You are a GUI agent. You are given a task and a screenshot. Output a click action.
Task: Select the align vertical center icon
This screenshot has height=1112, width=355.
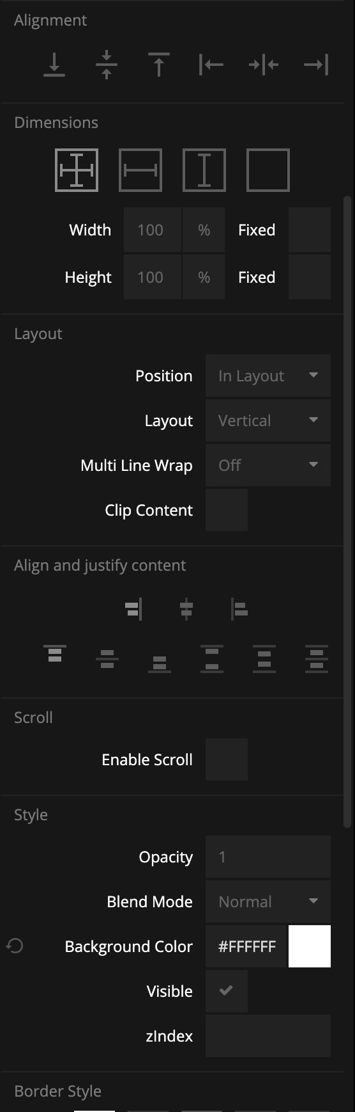click(107, 65)
